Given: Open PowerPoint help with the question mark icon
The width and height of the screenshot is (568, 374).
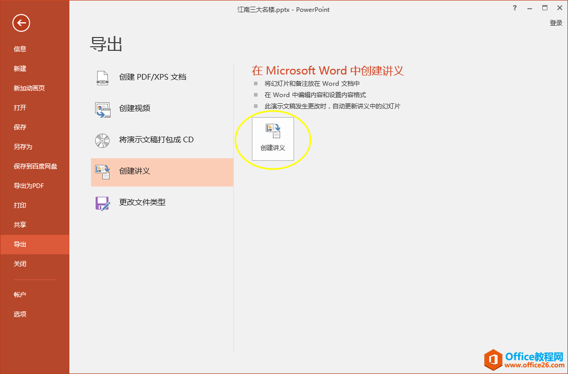Looking at the screenshot, I should [515, 8].
